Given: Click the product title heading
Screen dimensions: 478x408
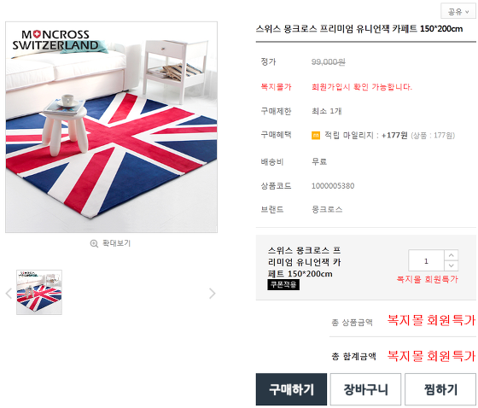Looking at the screenshot, I should tap(359, 29).
